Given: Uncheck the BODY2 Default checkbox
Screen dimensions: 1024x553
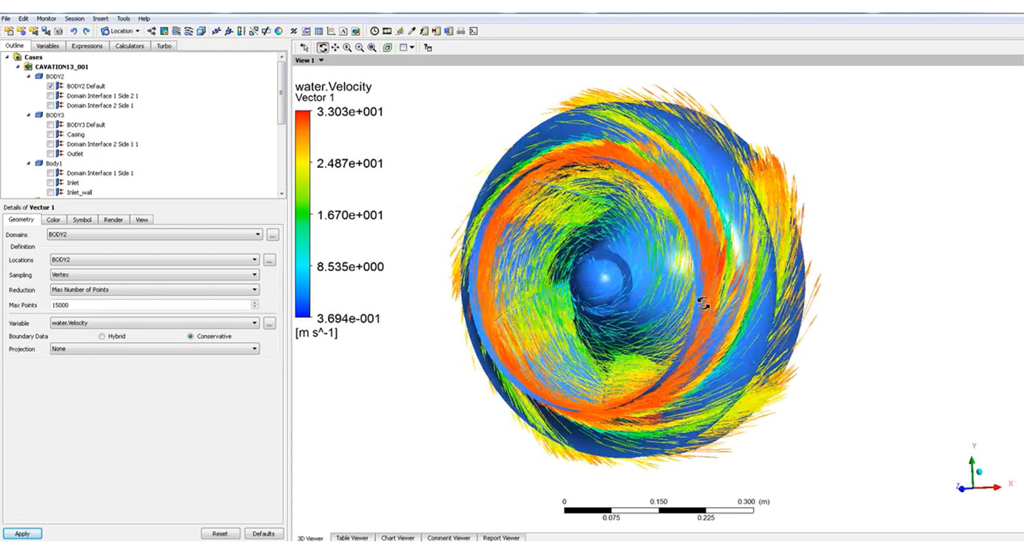Looking at the screenshot, I should point(51,86).
